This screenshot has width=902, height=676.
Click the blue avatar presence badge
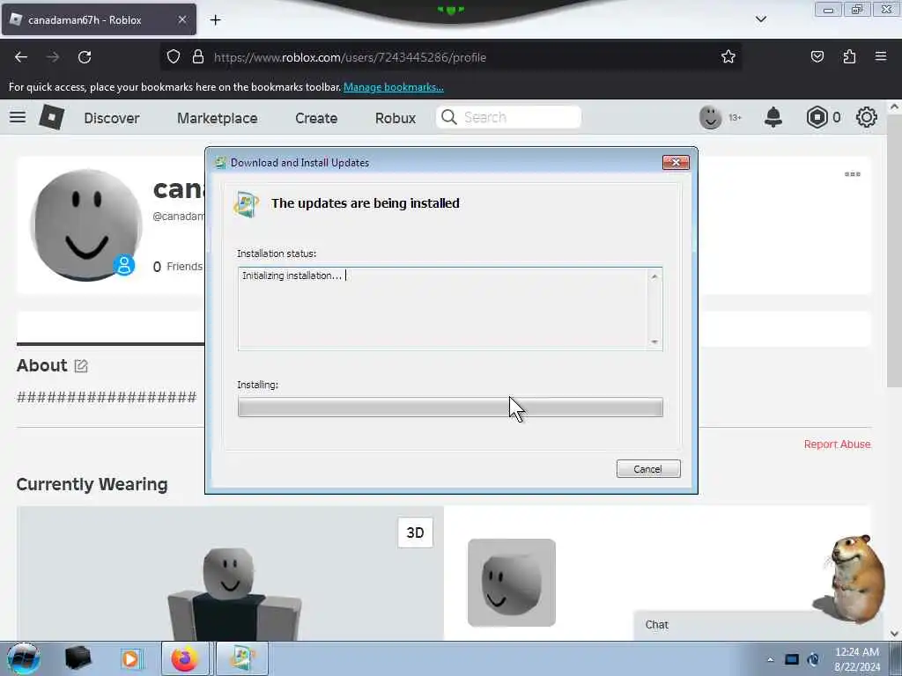click(123, 265)
